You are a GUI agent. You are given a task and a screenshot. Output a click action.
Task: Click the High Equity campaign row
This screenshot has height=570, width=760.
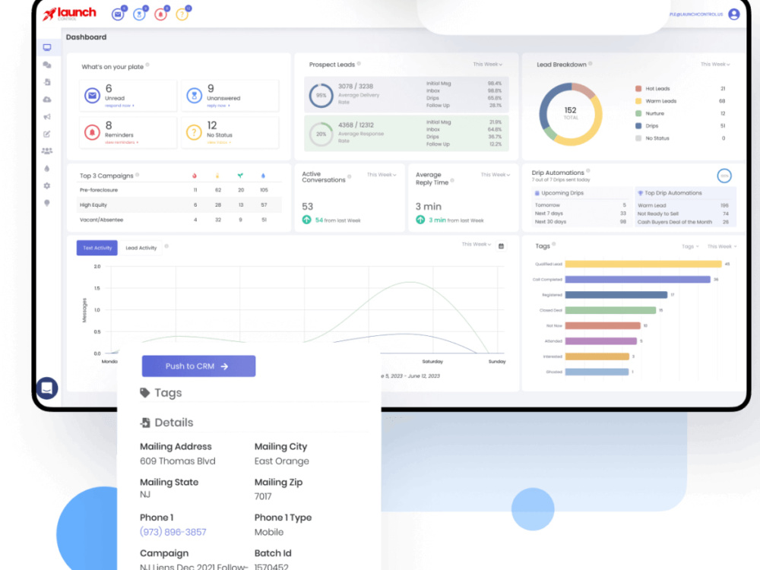(x=179, y=205)
